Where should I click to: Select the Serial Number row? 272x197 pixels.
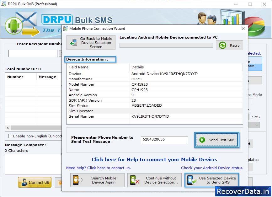[154, 116]
